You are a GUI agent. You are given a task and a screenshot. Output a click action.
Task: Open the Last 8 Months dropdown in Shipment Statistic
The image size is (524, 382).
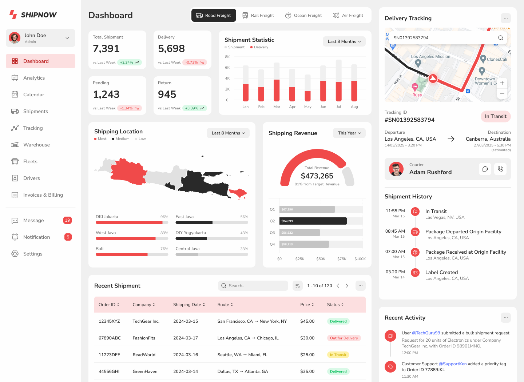(344, 41)
